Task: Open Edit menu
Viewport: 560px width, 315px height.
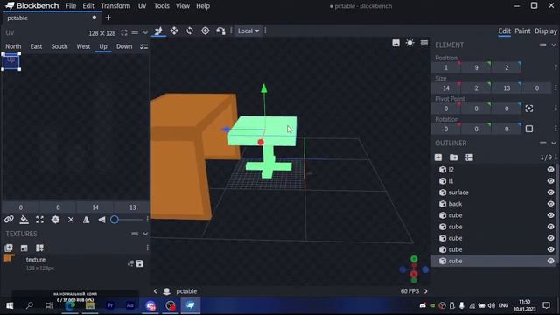Action: pos(88,6)
